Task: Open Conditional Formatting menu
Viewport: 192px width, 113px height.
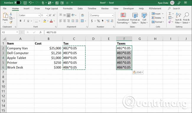Action: [x=123, y=18]
